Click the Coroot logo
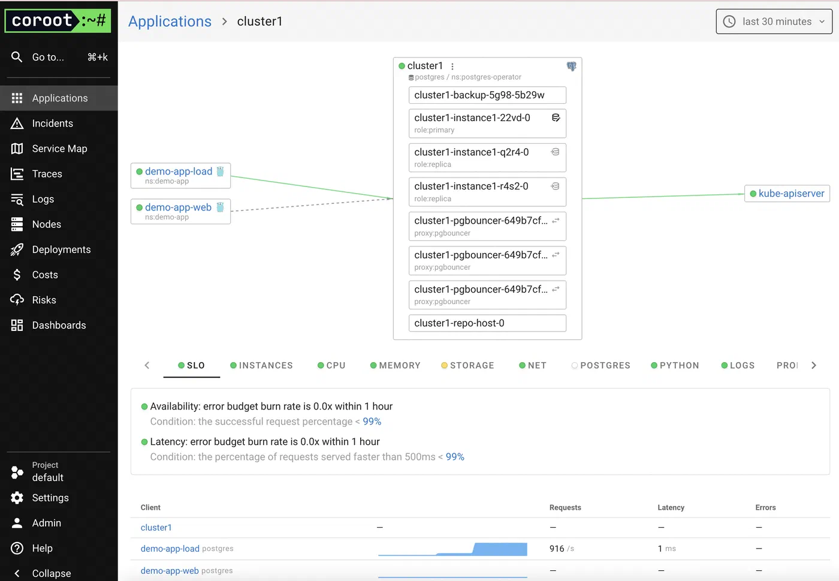The width and height of the screenshot is (839, 581). [58, 21]
